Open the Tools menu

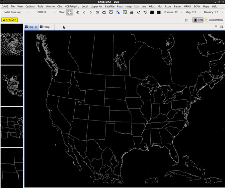point(40,6)
